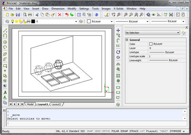Switch to the Model tab
This screenshot has width=191, height=135.
click(30, 104)
